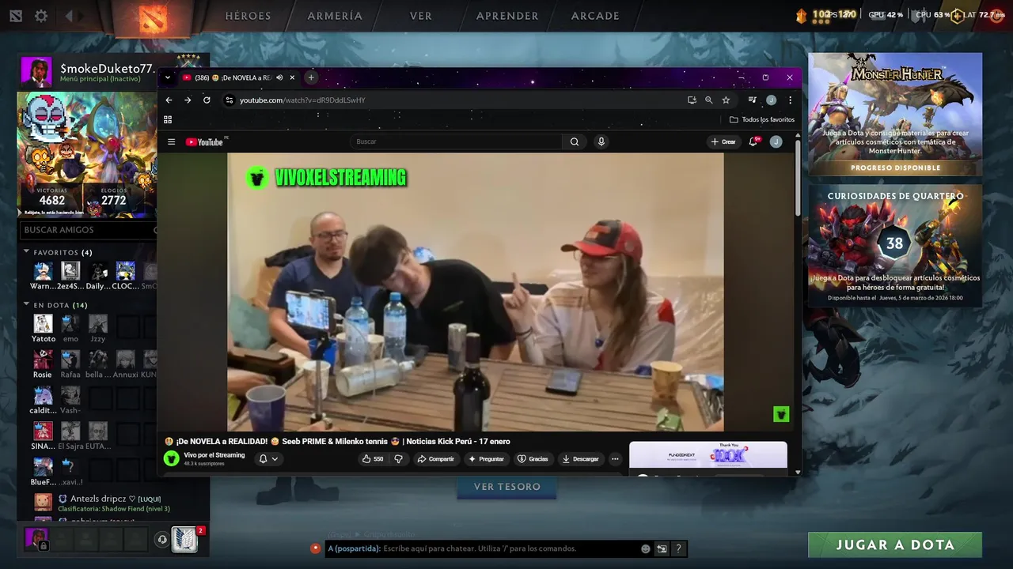Click the Preguntar ask button
This screenshot has height=569, width=1013.
pyautogui.click(x=486, y=459)
